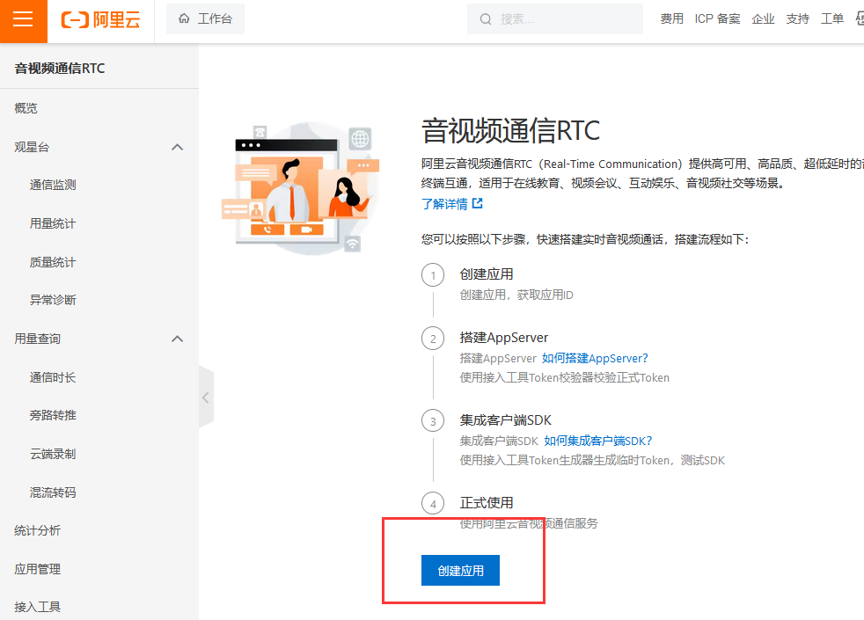This screenshot has height=620, width=864.
Task: Click the 搭建AppServer step 2 heading
Action: tap(504, 338)
